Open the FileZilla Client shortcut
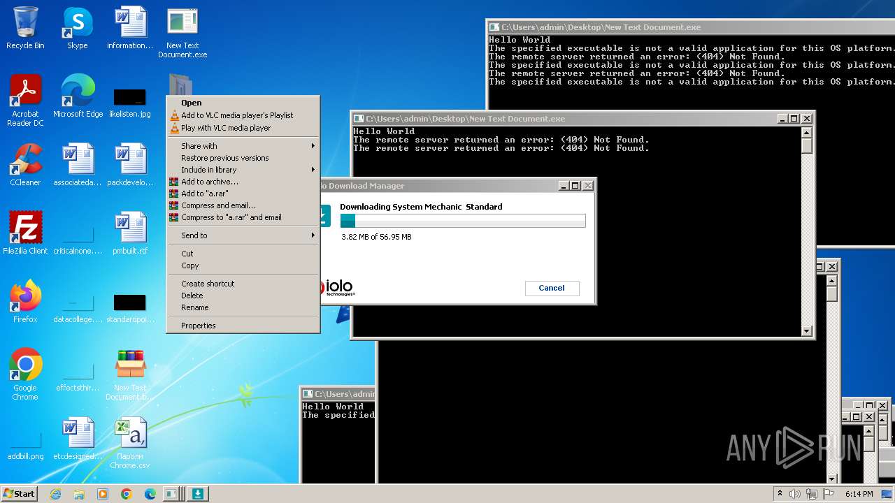Viewport: 895px width, 503px height. click(x=25, y=233)
